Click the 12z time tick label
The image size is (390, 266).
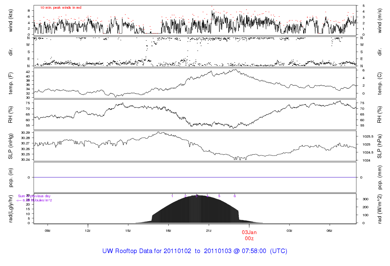(x=88, y=231)
